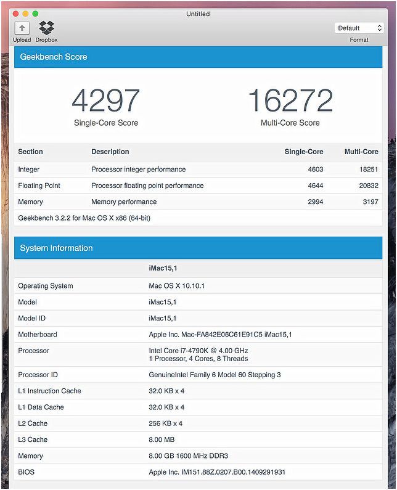The height and width of the screenshot is (490, 397).
Task: Click '8.00 GB 1600 MHz DDR3' value
Action: (x=188, y=456)
